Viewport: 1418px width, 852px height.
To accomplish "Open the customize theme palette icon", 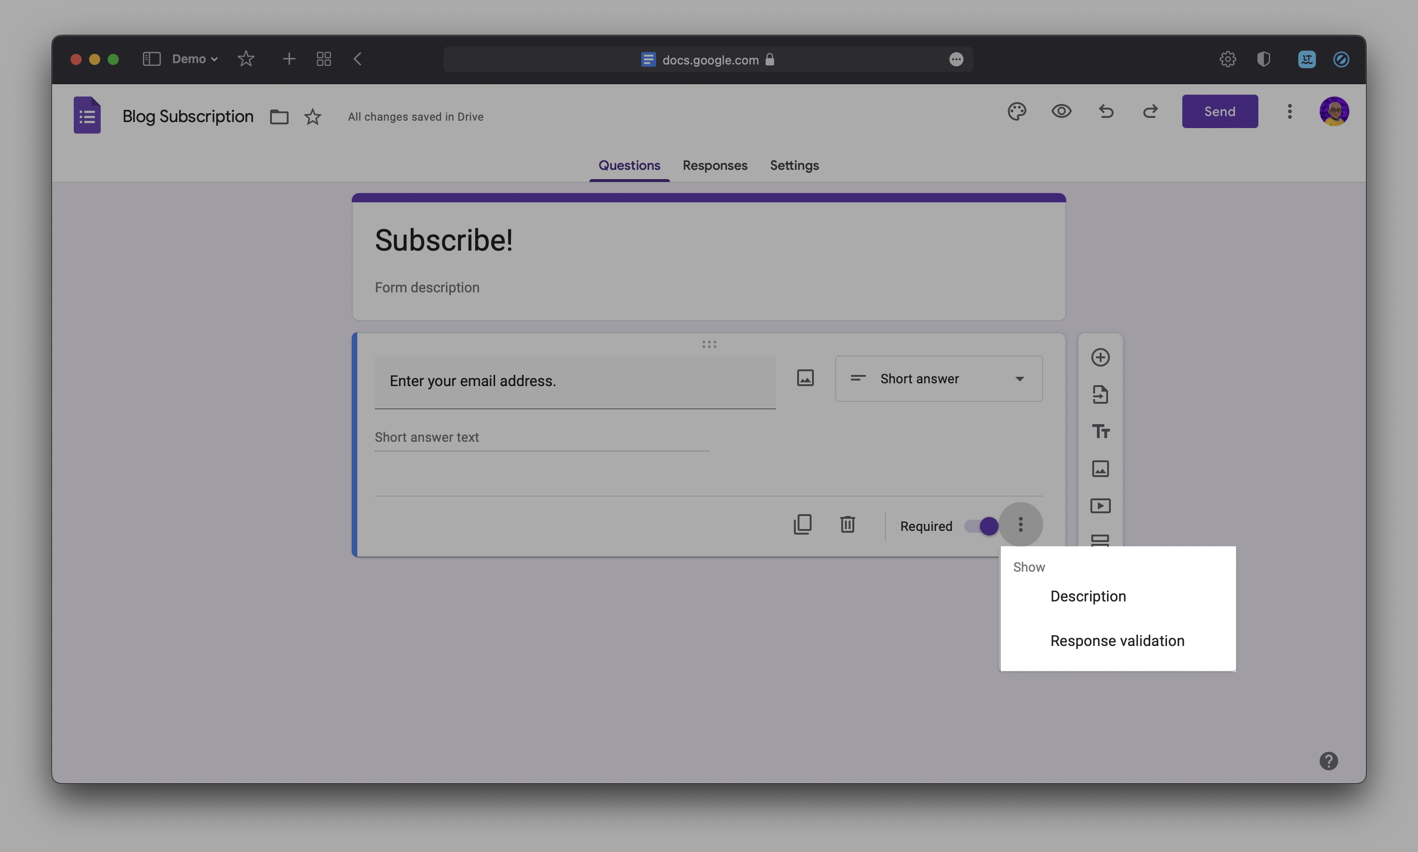I will (x=1016, y=111).
